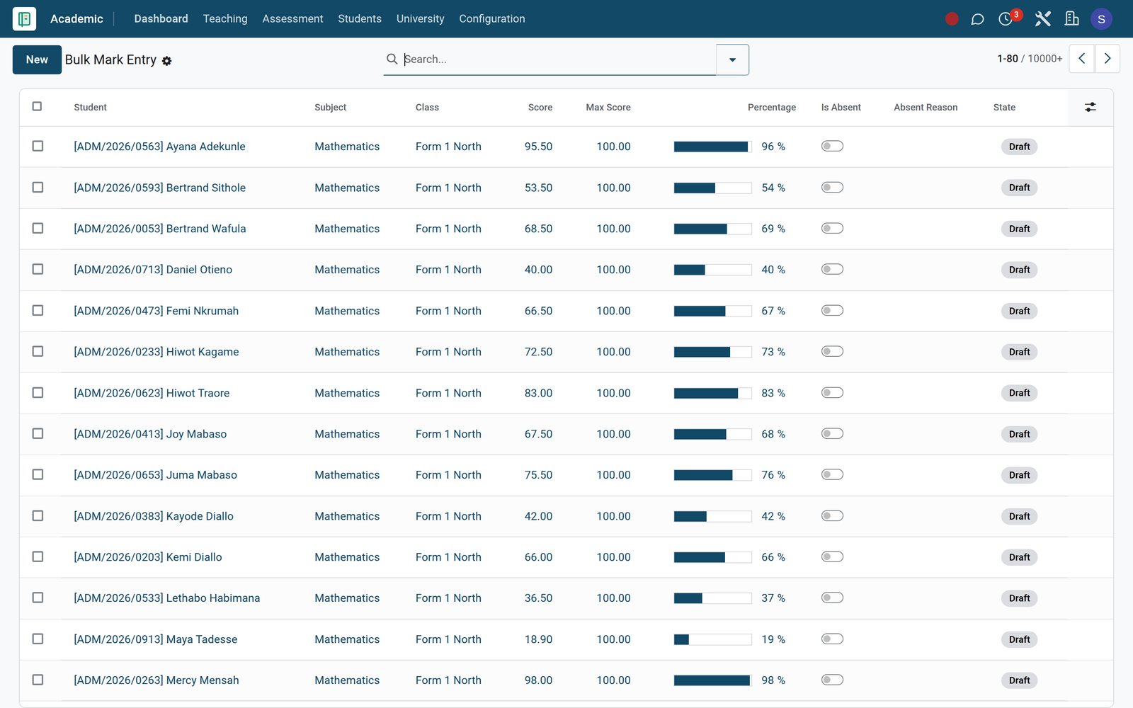Open the Assessment menu
The height and width of the screenshot is (708, 1133).
tap(292, 18)
